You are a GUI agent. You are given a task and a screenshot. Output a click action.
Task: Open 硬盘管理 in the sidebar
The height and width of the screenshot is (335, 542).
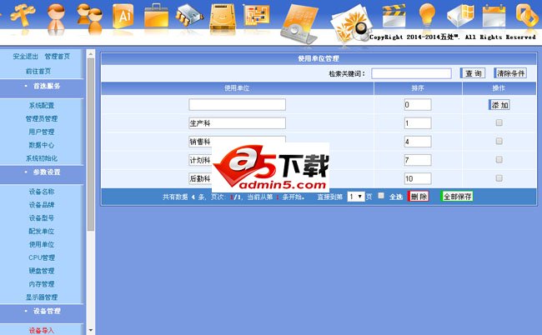(x=42, y=271)
